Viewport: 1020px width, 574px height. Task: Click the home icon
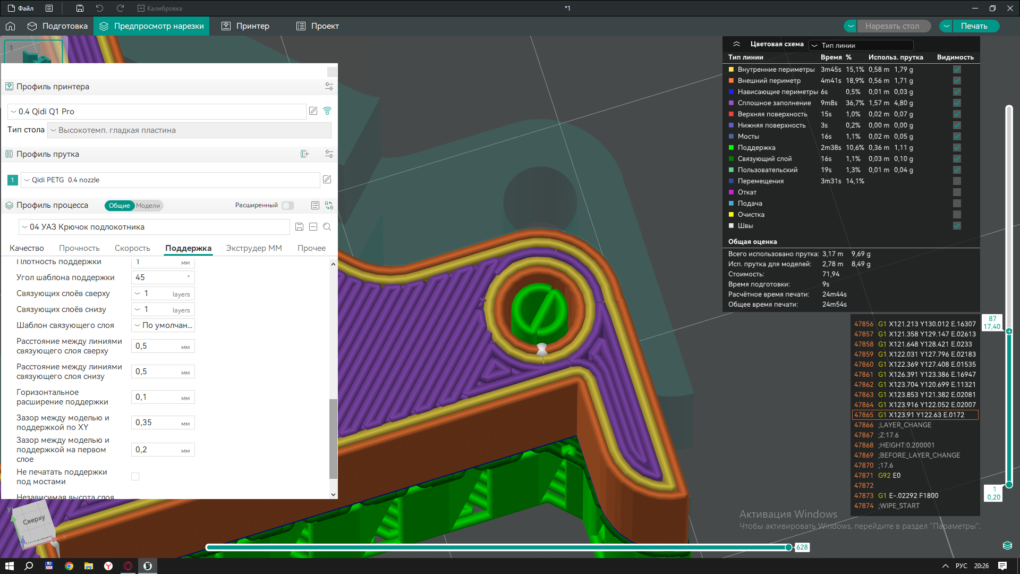point(11,26)
